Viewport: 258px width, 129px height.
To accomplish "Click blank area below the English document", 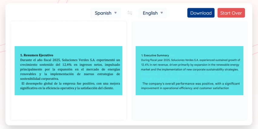I will [x=189, y=107].
